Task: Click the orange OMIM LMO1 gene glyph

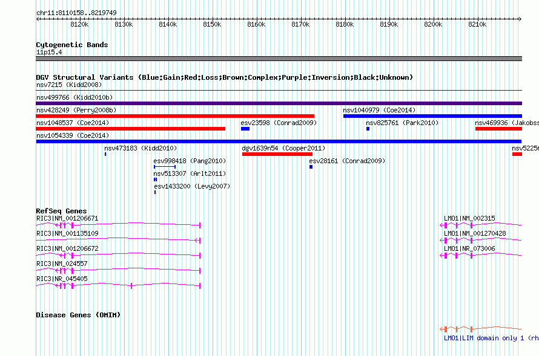Action: (481, 329)
